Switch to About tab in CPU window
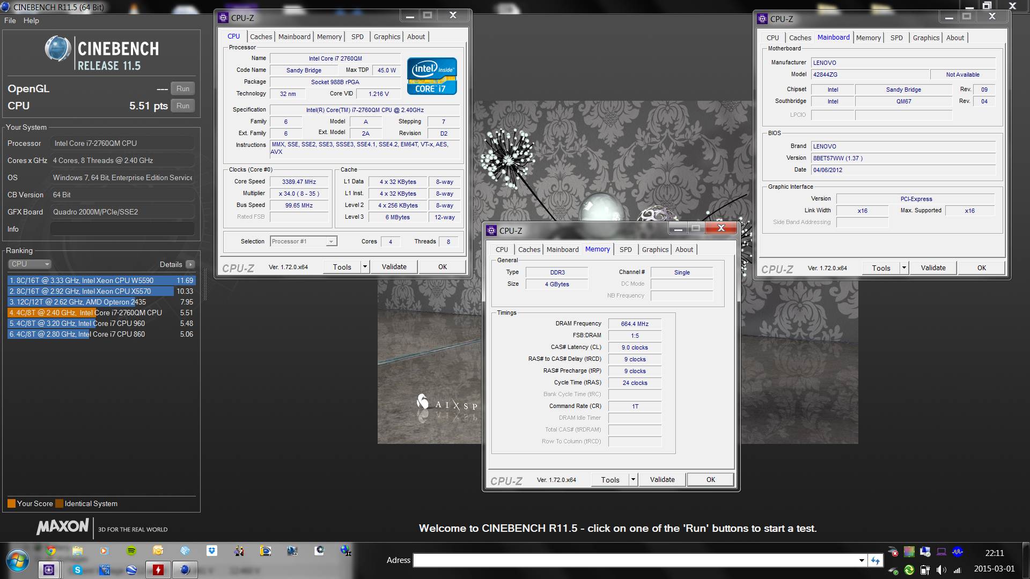1030x579 pixels. pos(416,36)
